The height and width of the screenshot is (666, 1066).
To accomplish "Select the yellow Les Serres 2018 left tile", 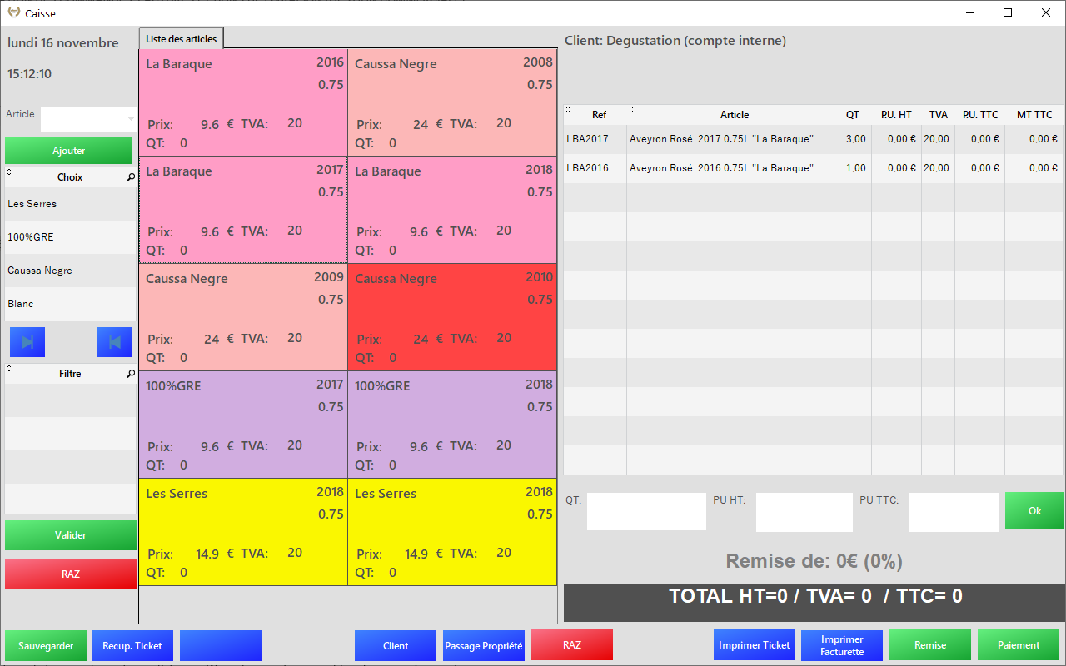I will (x=243, y=532).
